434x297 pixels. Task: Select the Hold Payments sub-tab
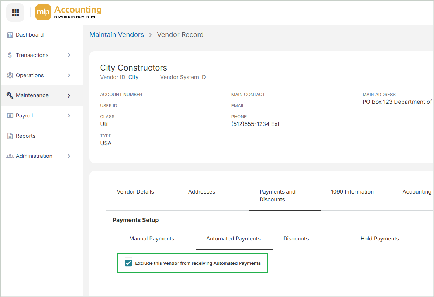click(x=379, y=239)
